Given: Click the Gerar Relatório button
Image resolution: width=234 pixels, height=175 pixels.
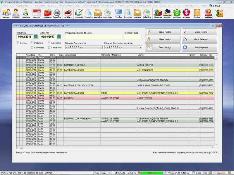Looking at the screenshot, I should [199, 39].
